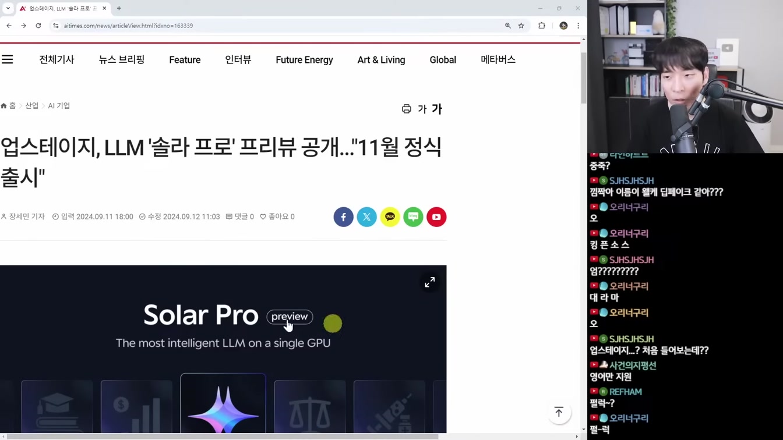Open the hamburger menu on the news site
This screenshot has height=440, width=783.
7,59
